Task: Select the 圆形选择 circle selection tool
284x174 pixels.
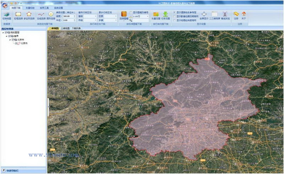Action: 51,14
